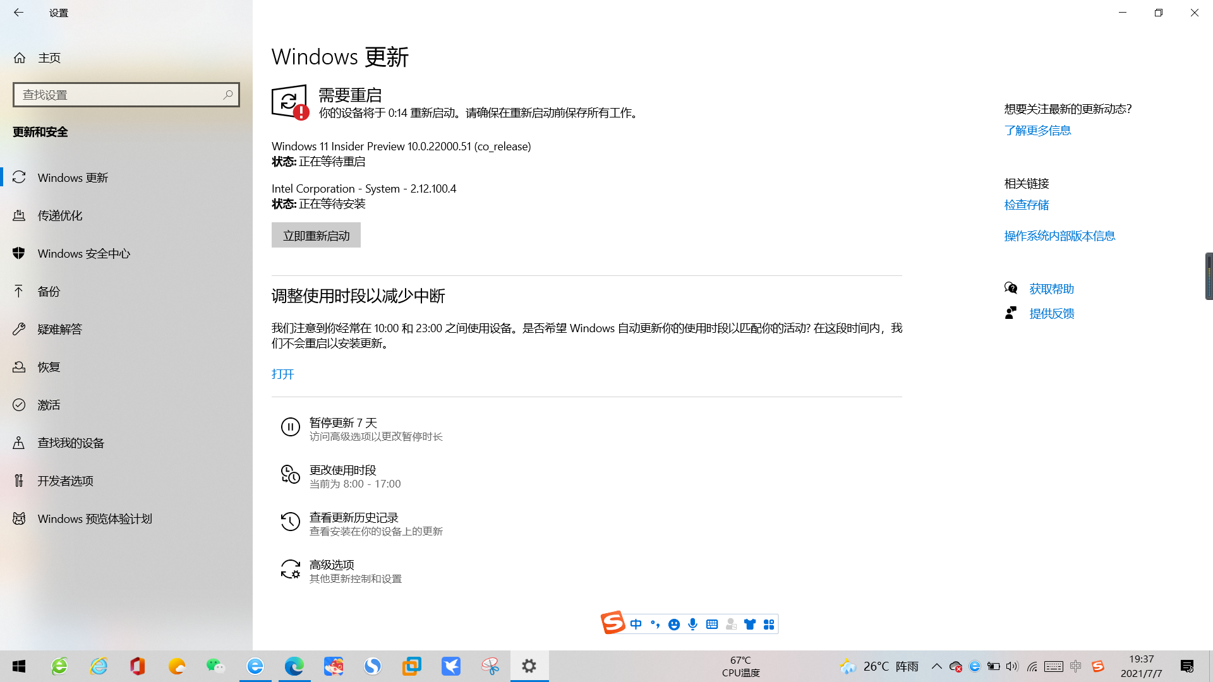Click the battery tray icon
The image size is (1213, 682).
994,666
